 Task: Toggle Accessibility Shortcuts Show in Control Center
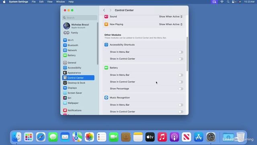pos(181,59)
